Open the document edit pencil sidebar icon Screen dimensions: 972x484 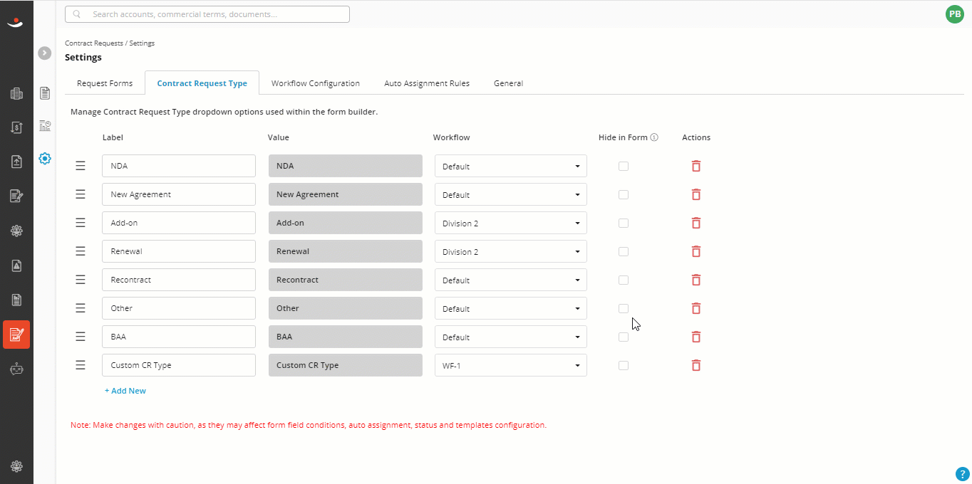click(x=16, y=196)
